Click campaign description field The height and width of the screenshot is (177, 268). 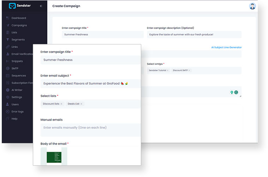coord(194,35)
